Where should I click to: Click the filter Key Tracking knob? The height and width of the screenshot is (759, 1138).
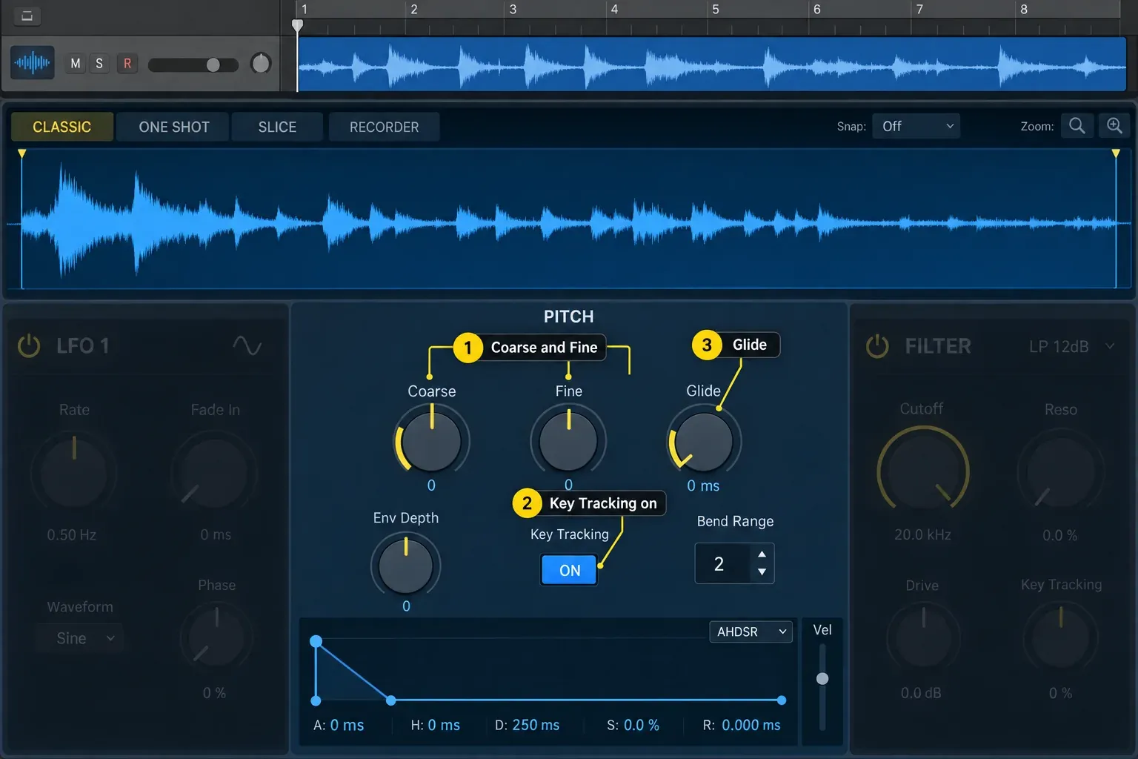coord(1060,637)
